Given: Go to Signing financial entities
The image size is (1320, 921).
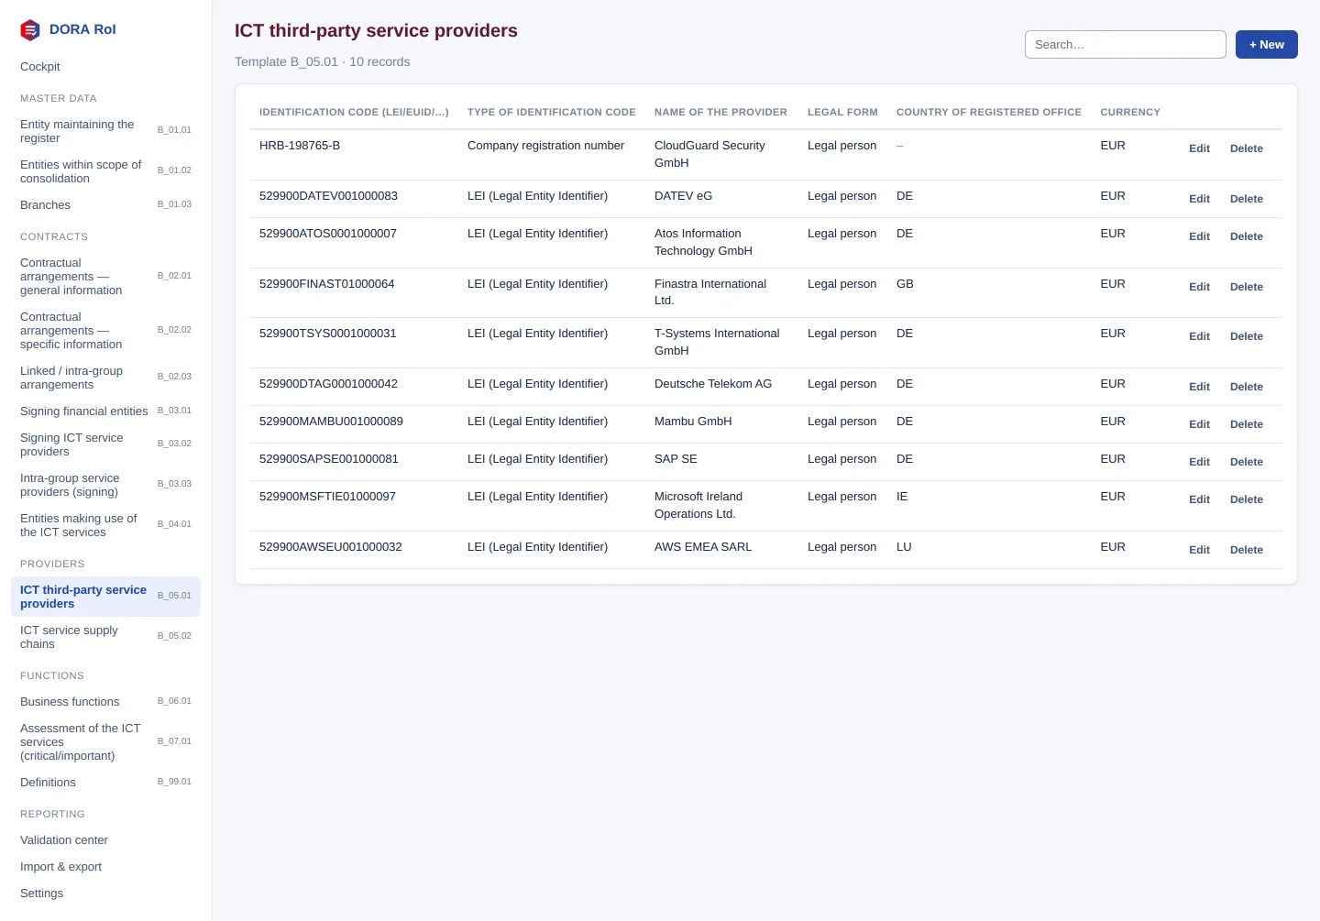Looking at the screenshot, I should pyautogui.click(x=105, y=411).
